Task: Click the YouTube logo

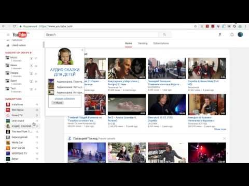Action: pyautogui.click(x=20, y=35)
